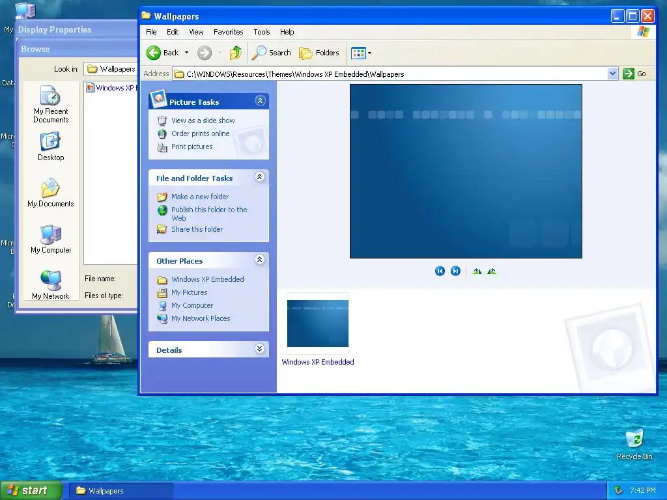The image size is (667, 500).
Task: Open the Help menu
Action: [287, 32]
